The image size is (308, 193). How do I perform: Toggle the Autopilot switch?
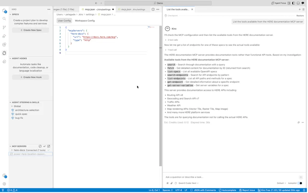click(x=300, y=184)
